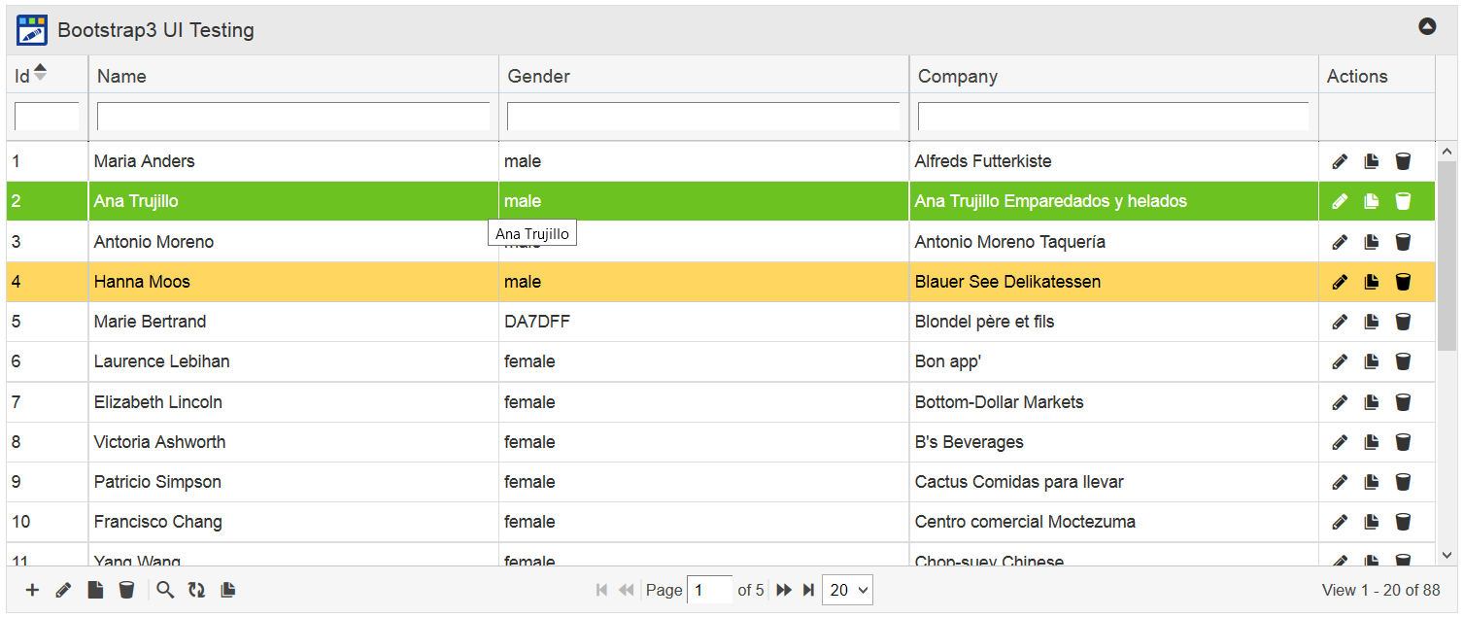Screen dimensions: 1464x617
Task: Copy the Marie Bertrand row
Action: [x=1371, y=322]
